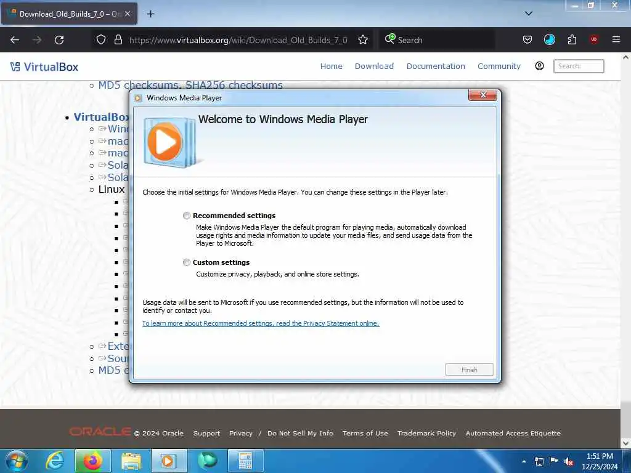The width and height of the screenshot is (631, 473).
Task: Click the Firefox forward arrow
Action: tap(37, 40)
